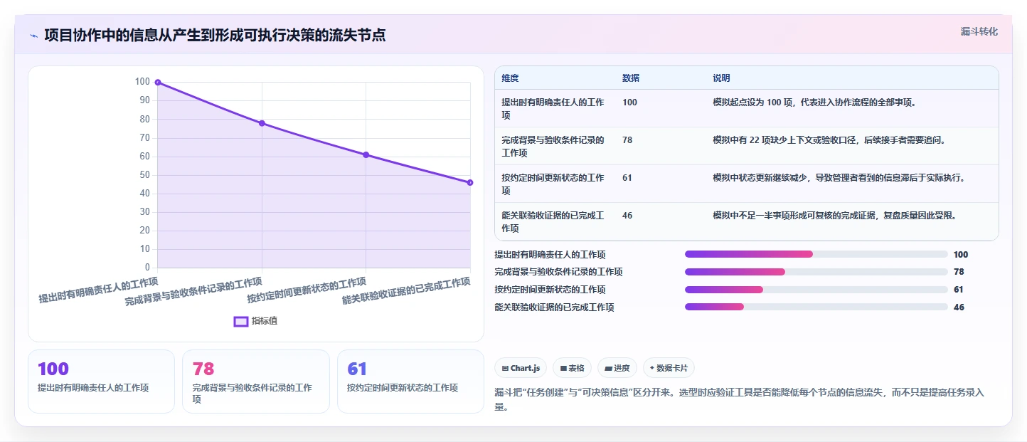Viewport: 1027px width, 442px height.
Task: Select the 进度 chip
Action: [x=617, y=368]
